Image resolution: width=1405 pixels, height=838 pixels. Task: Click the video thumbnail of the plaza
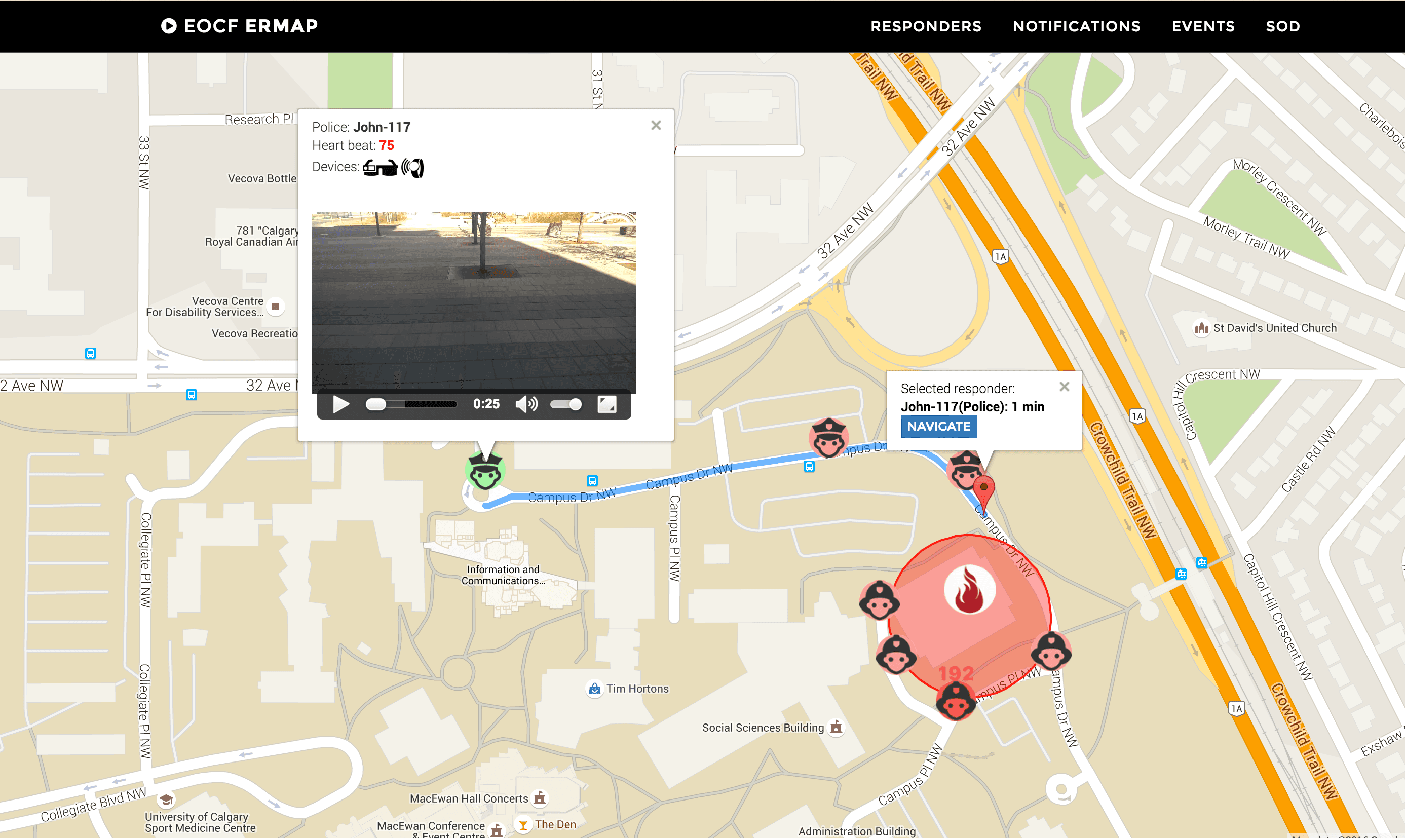coord(474,302)
